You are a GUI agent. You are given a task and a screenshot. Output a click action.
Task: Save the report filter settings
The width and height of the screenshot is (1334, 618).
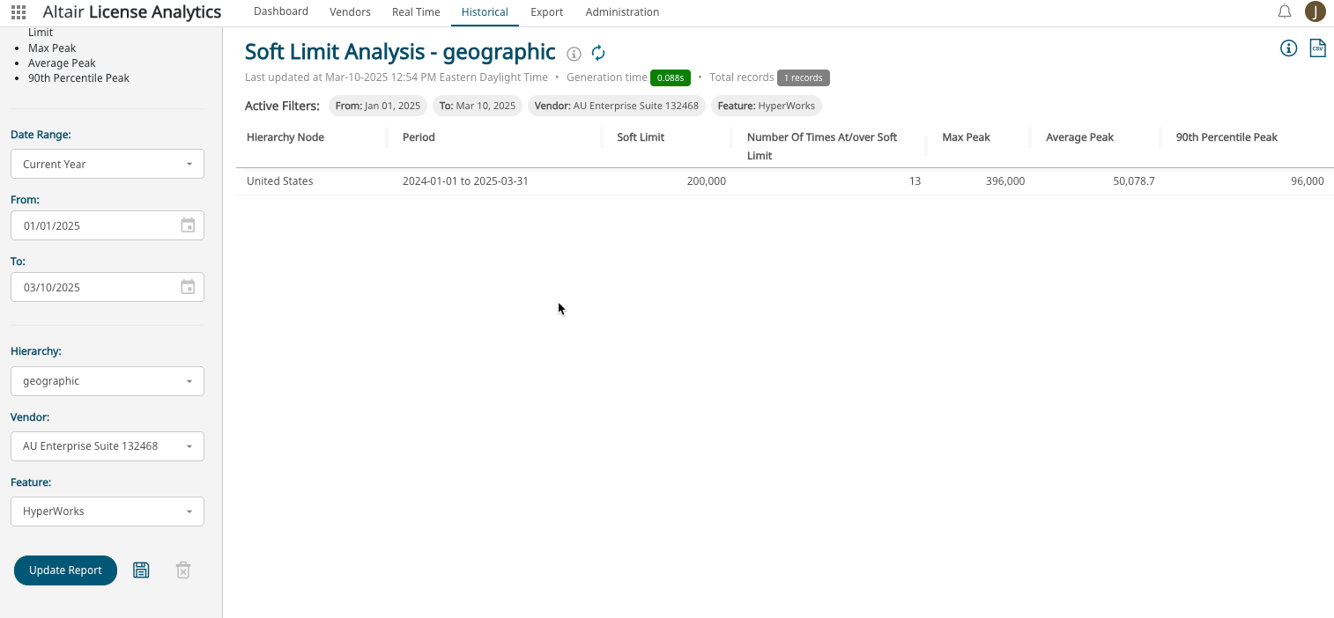[x=141, y=570]
